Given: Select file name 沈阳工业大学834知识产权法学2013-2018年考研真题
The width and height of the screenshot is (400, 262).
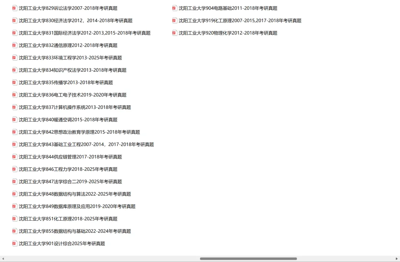Looking at the screenshot, I should pos(73,70).
